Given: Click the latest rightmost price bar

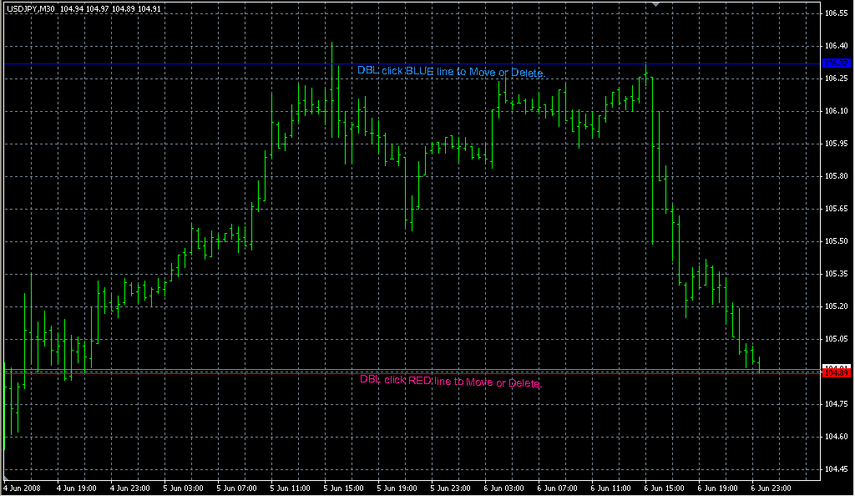Looking at the screenshot, I should click(759, 365).
